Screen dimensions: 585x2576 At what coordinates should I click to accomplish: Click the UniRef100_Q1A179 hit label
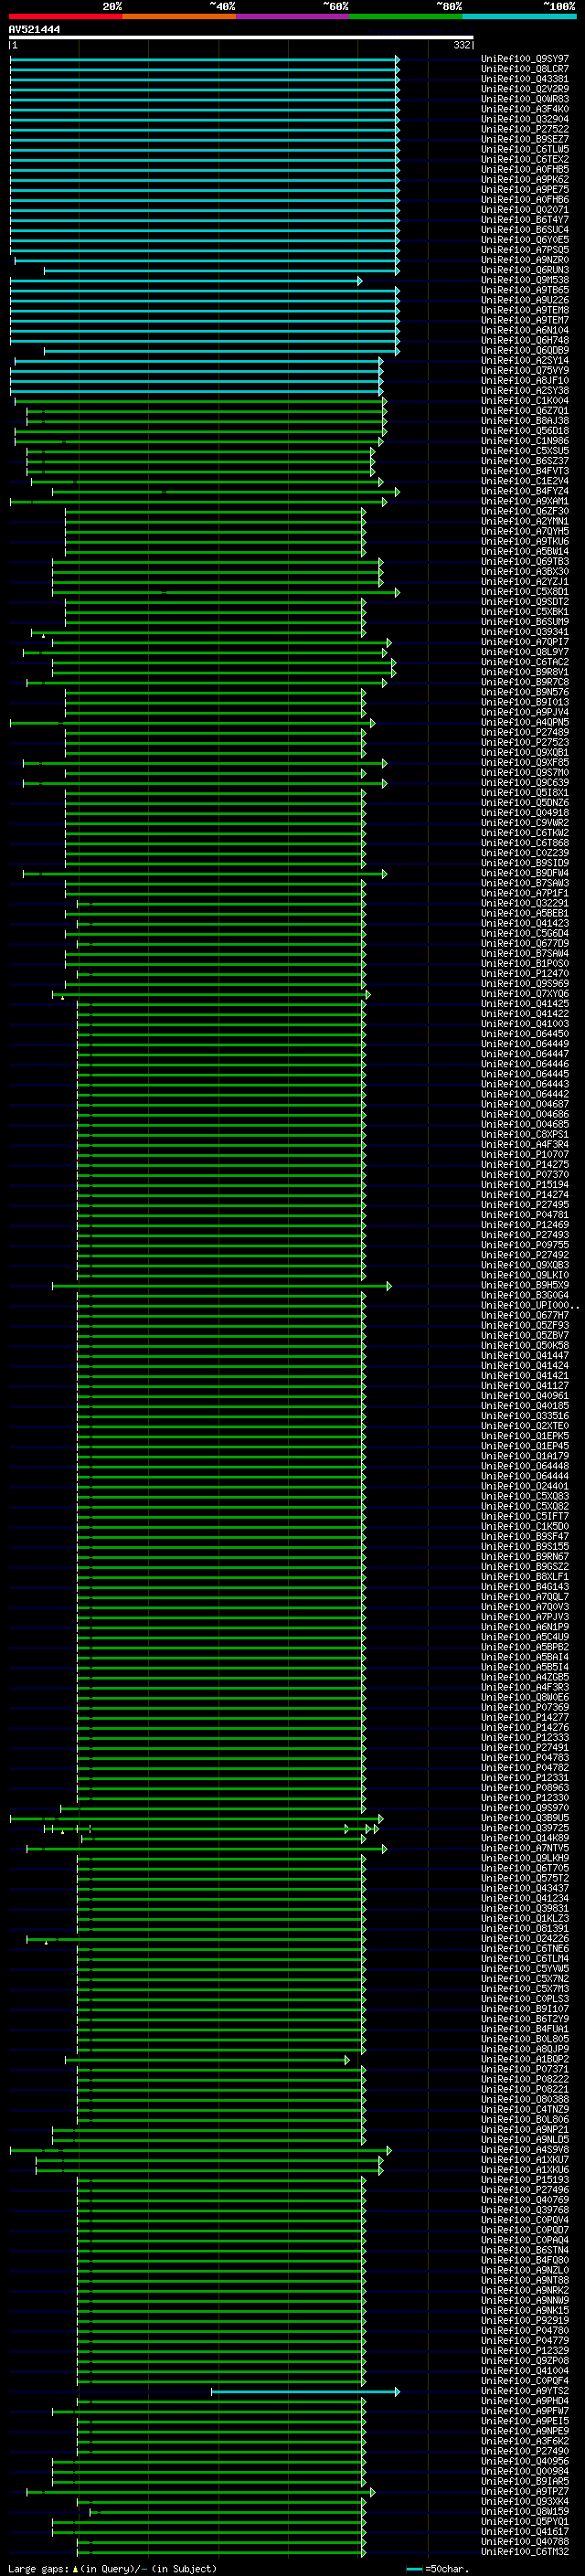click(524, 1456)
